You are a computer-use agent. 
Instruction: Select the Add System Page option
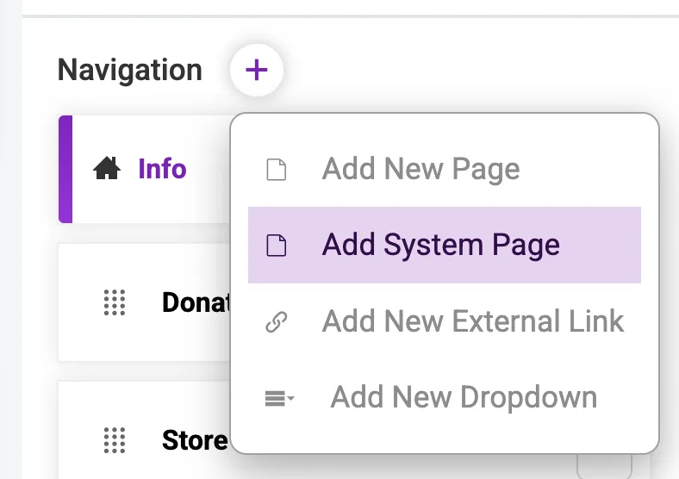tap(441, 246)
